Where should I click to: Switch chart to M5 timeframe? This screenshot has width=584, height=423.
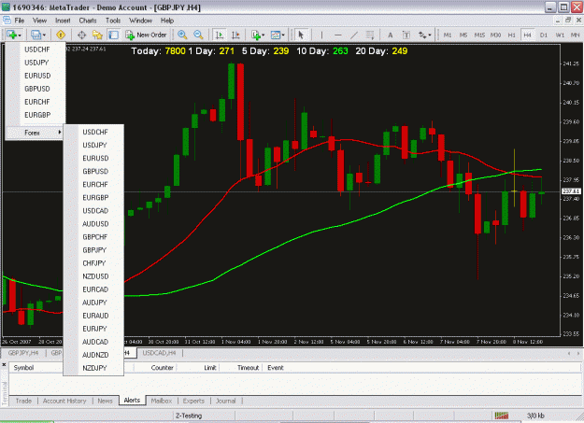pos(463,35)
